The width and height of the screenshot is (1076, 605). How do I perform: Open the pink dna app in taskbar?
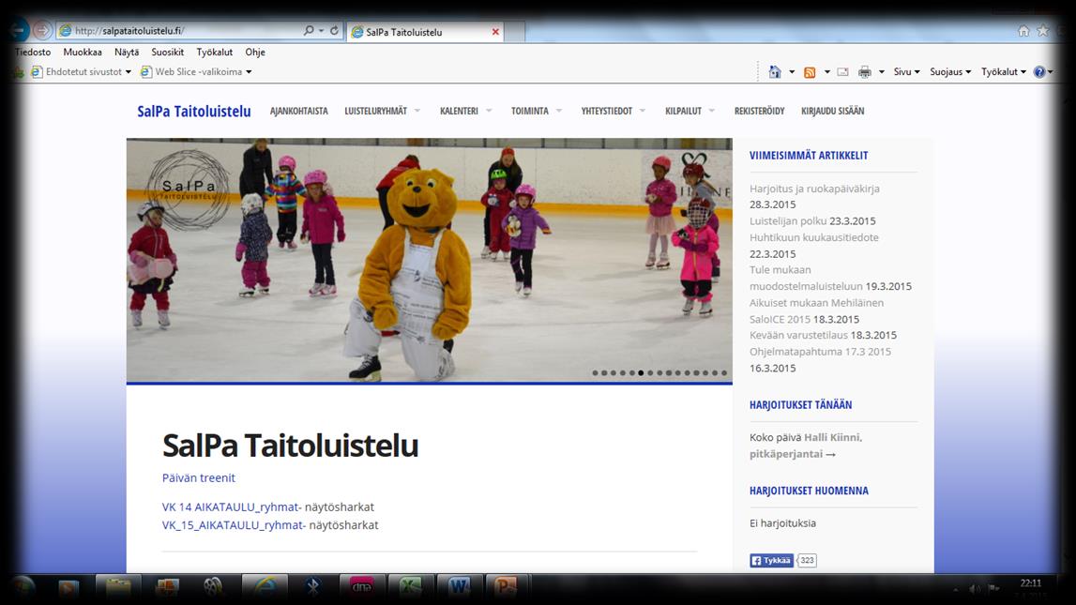pos(362,587)
